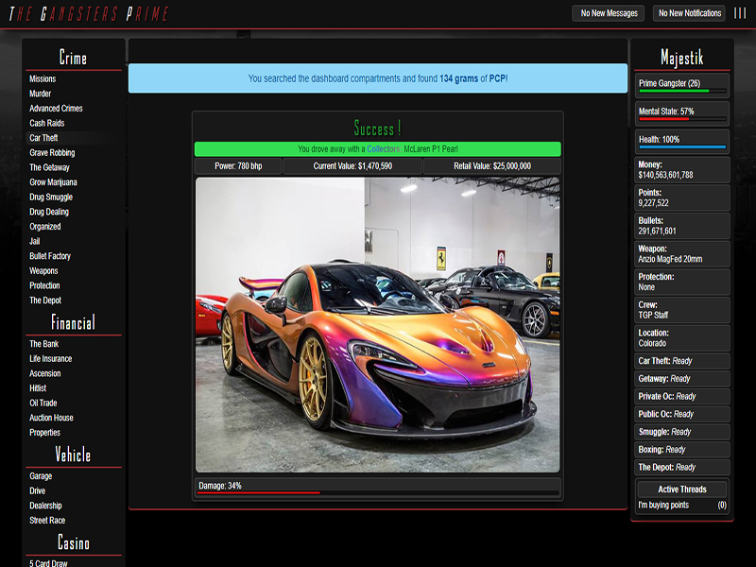The width and height of the screenshot is (756, 567).
Task: Click the Majestik username heading
Action: (x=681, y=58)
